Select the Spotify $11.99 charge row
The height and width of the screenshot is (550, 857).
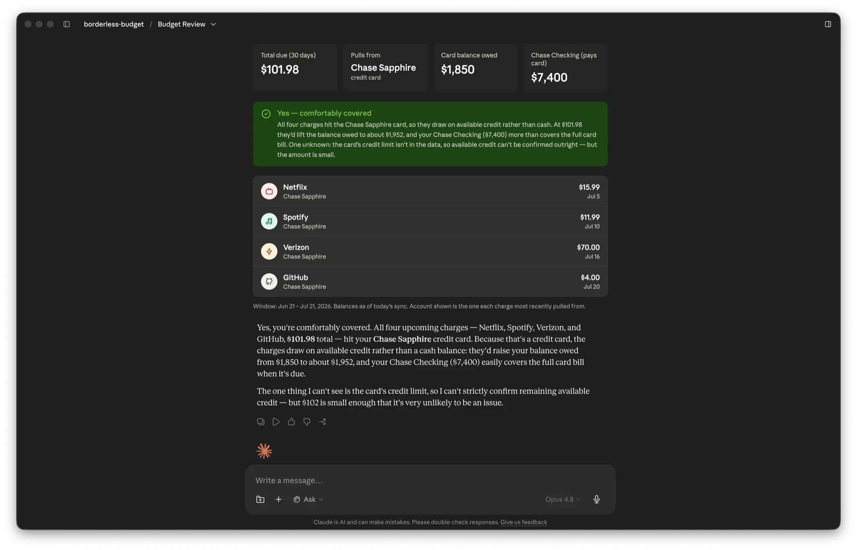coord(430,221)
